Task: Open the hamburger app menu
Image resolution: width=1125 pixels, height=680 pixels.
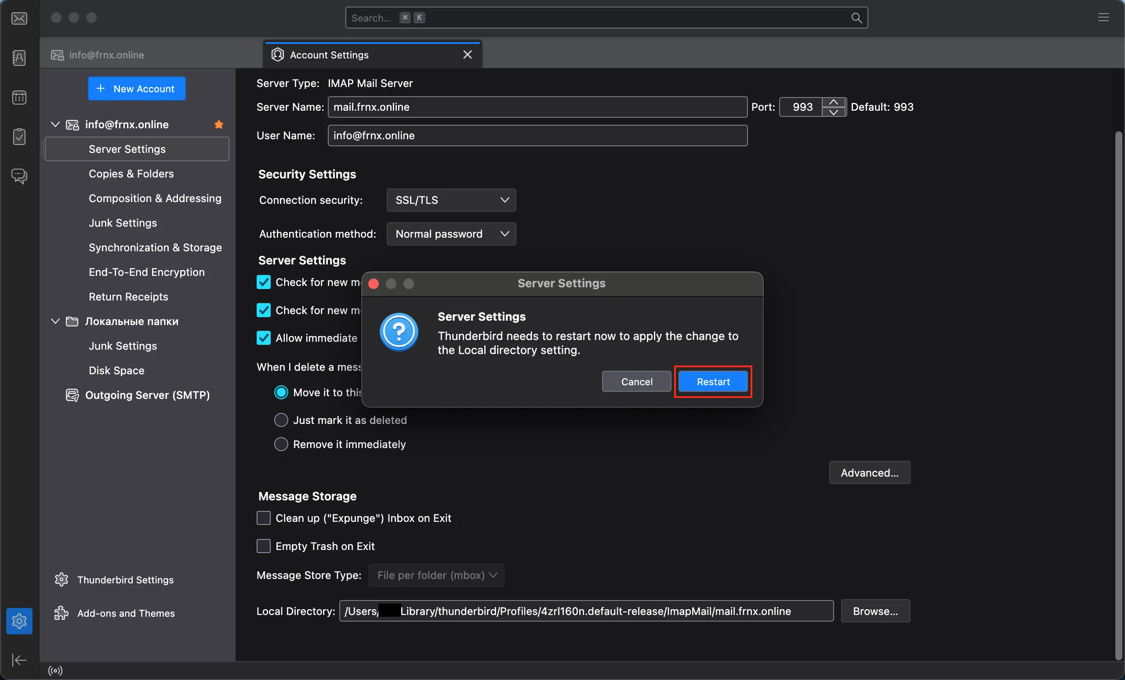Action: pos(1103,18)
